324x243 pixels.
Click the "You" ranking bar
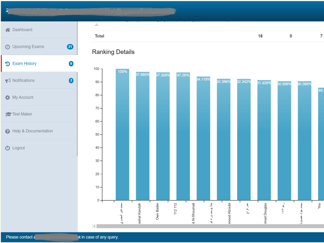tap(321, 144)
